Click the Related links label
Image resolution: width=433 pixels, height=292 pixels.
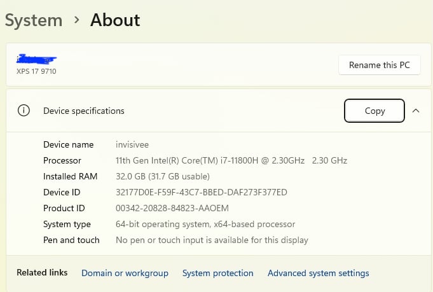pyautogui.click(x=42, y=272)
